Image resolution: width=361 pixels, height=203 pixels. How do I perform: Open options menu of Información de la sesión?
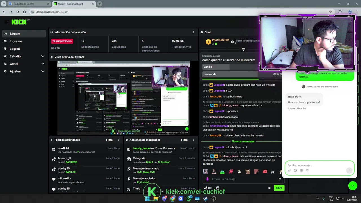(x=193, y=32)
